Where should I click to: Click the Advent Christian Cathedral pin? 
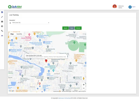pos(71,63)
